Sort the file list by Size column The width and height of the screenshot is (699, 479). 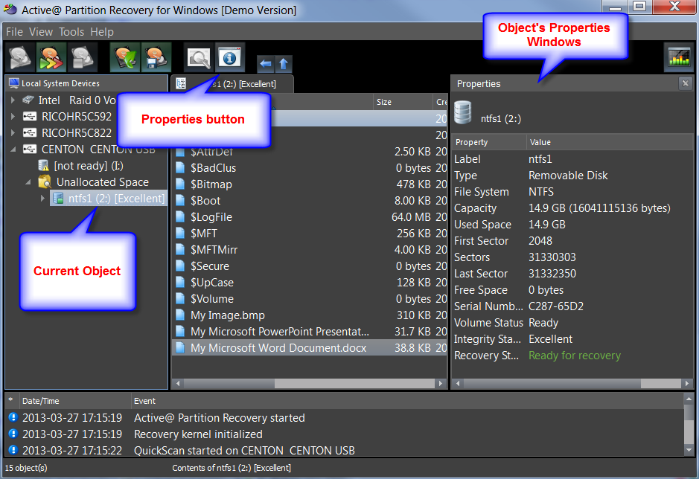click(x=402, y=102)
